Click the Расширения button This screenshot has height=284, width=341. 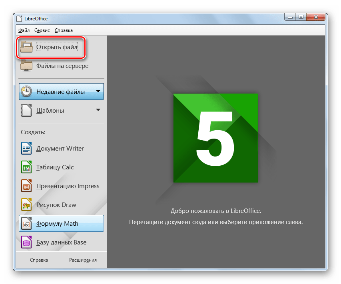tap(83, 260)
